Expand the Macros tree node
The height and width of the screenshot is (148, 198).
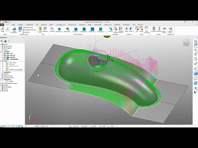[1, 91]
